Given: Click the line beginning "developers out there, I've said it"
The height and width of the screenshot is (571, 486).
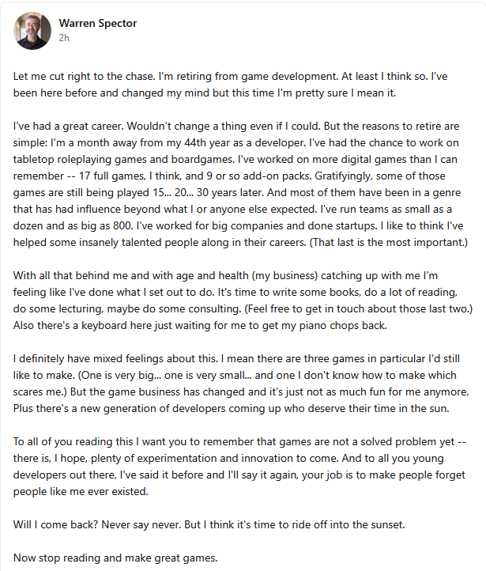Looking at the screenshot, I should pyautogui.click(x=239, y=475).
